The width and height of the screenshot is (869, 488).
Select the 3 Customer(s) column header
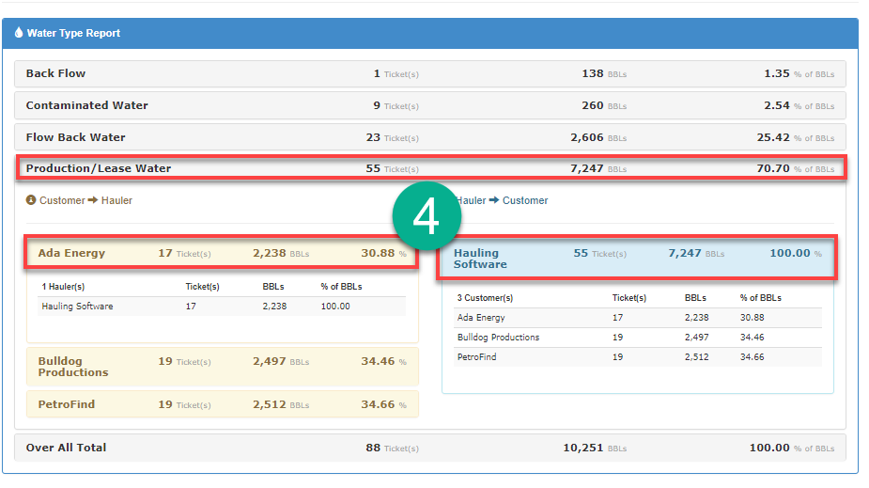[x=485, y=298]
